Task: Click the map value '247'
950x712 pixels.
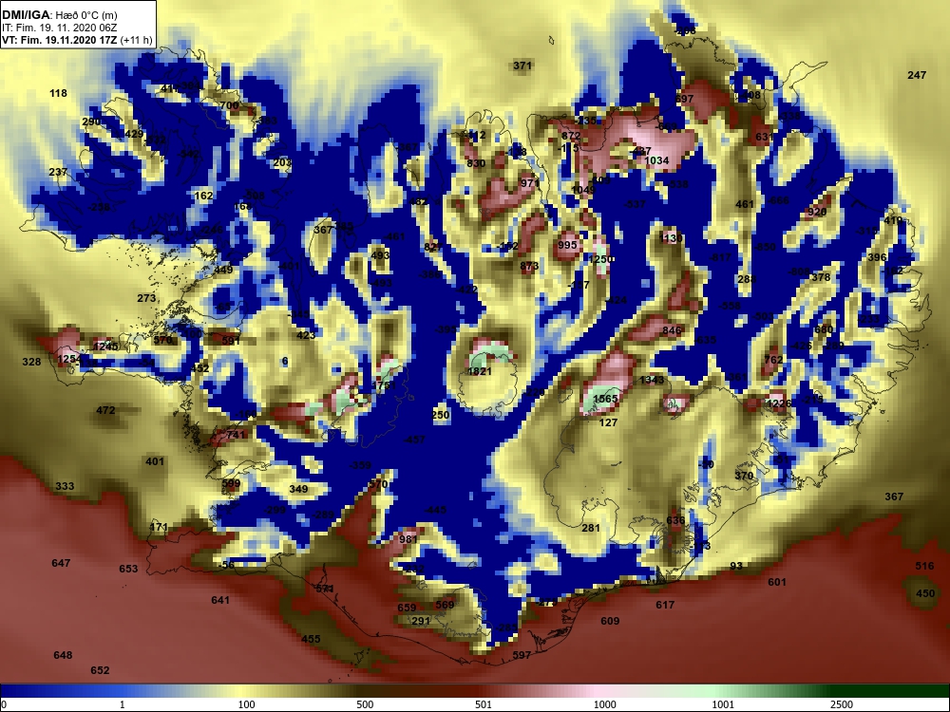Action: (x=917, y=75)
